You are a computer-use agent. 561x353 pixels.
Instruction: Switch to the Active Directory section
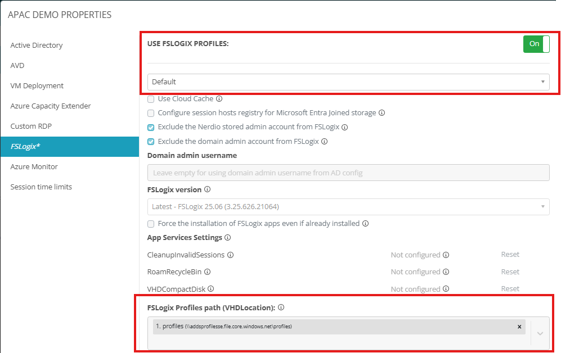(37, 46)
